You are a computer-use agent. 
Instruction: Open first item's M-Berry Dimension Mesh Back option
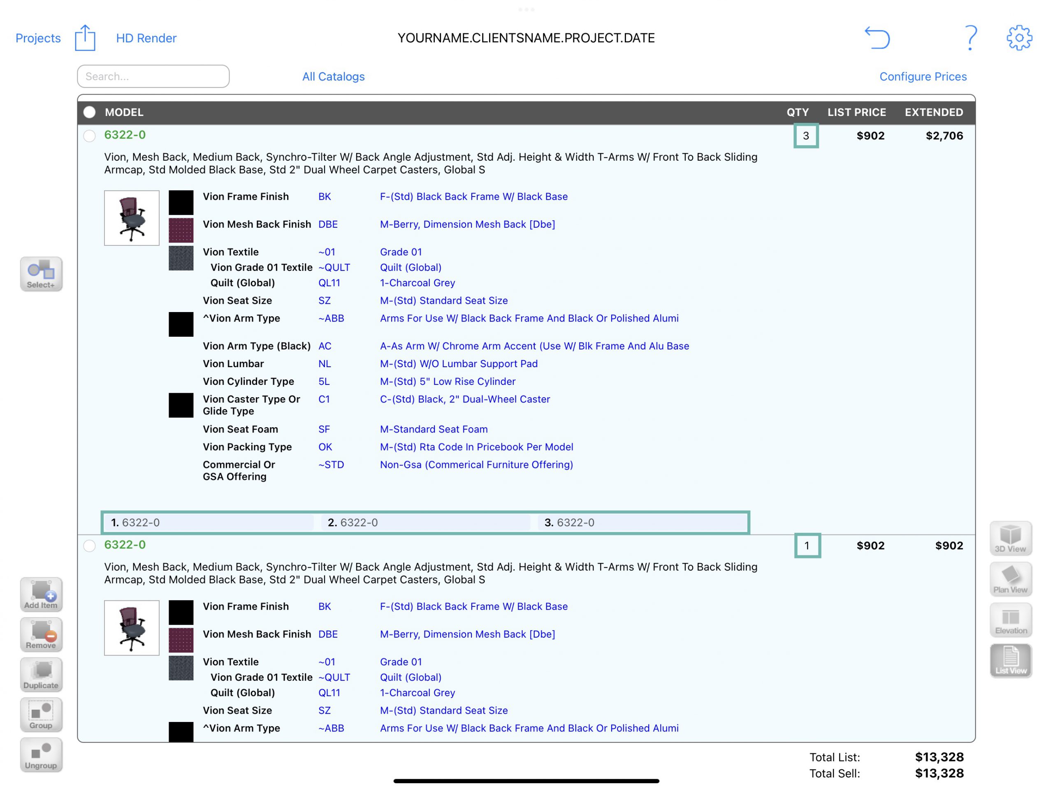click(467, 224)
